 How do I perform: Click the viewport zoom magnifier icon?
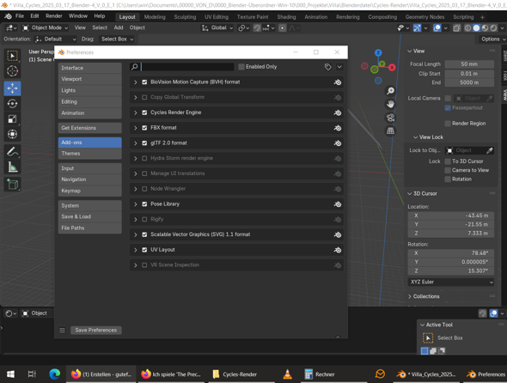pos(391,91)
